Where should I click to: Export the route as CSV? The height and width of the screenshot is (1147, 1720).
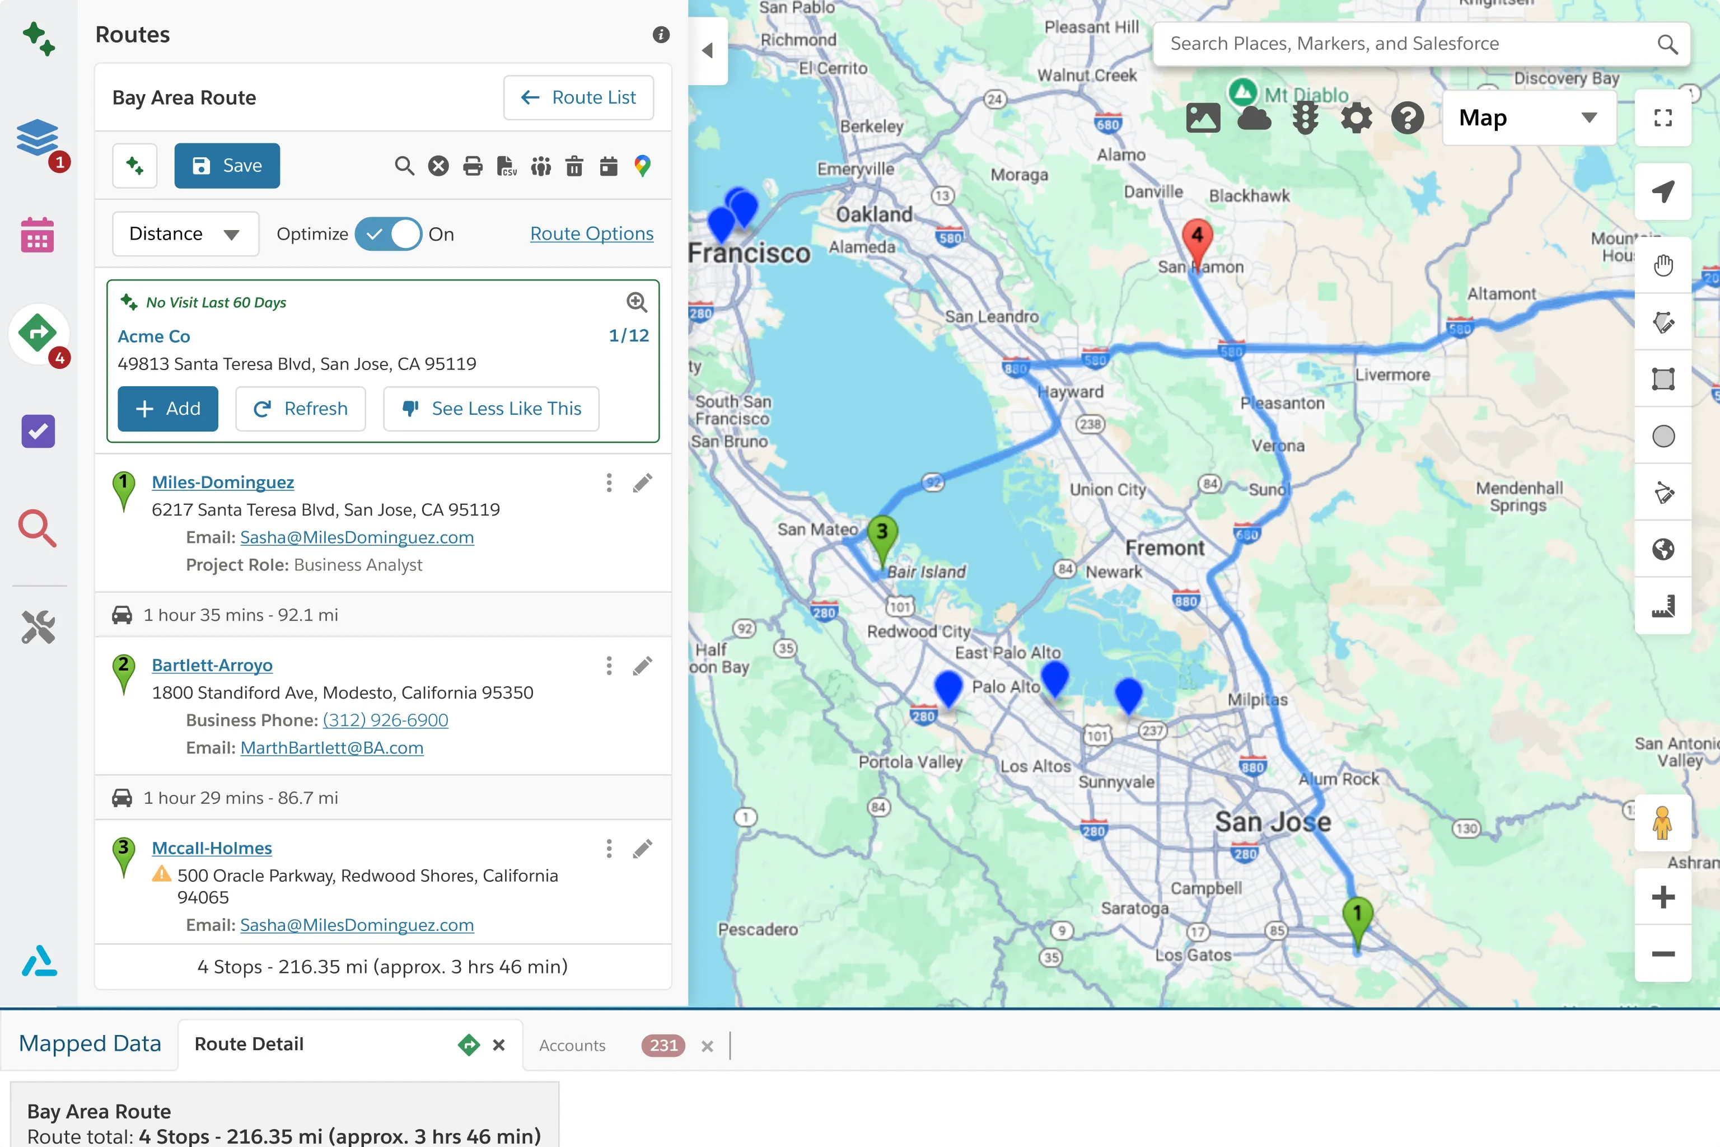tap(506, 166)
